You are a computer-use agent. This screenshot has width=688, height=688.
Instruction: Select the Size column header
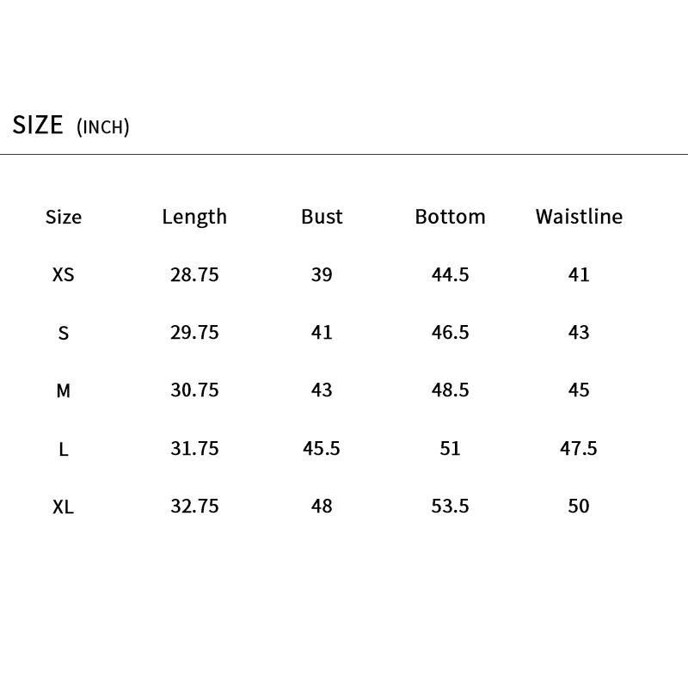click(64, 217)
